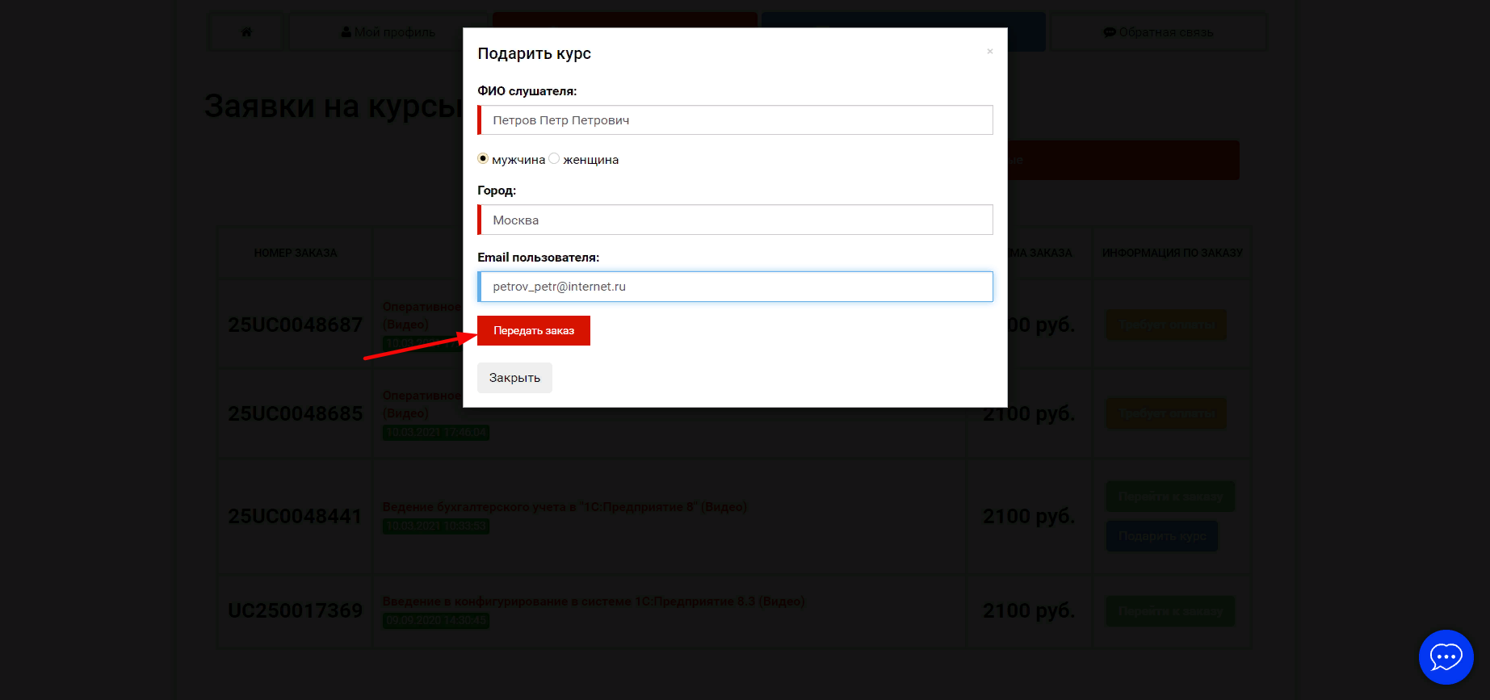Click the ФИО слушателя input field
The image size is (1490, 700).
tap(735, 120)
